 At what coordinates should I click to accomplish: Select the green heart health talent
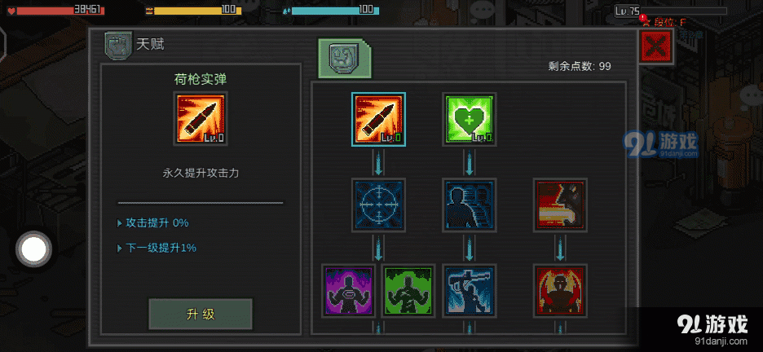point(469,119)
